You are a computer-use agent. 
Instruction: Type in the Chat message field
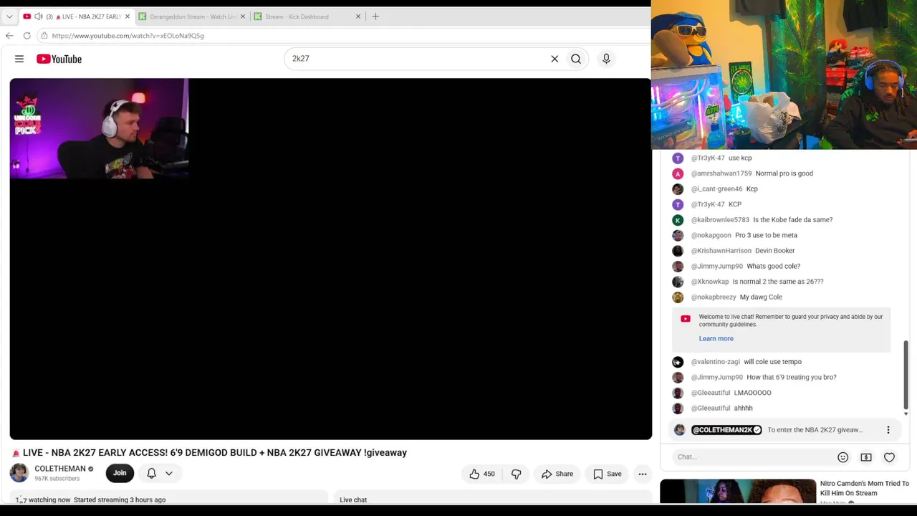752,457
